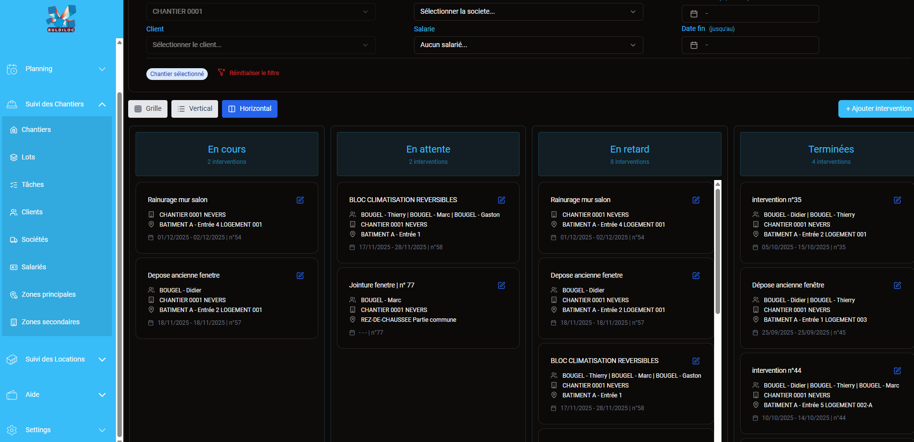Open the Salariés badge icon
The image size is (914, 442).
(13, 267)
